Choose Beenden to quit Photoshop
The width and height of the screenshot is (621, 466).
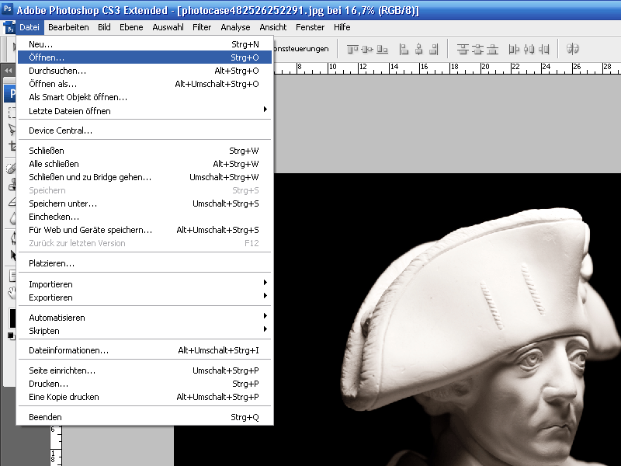144,417
